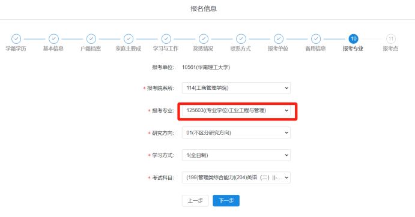Select the 学习与工作 step label
415x217 pixels.
166,49
